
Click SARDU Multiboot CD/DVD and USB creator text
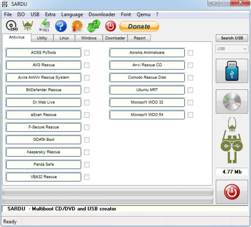(x=62, y=209)
